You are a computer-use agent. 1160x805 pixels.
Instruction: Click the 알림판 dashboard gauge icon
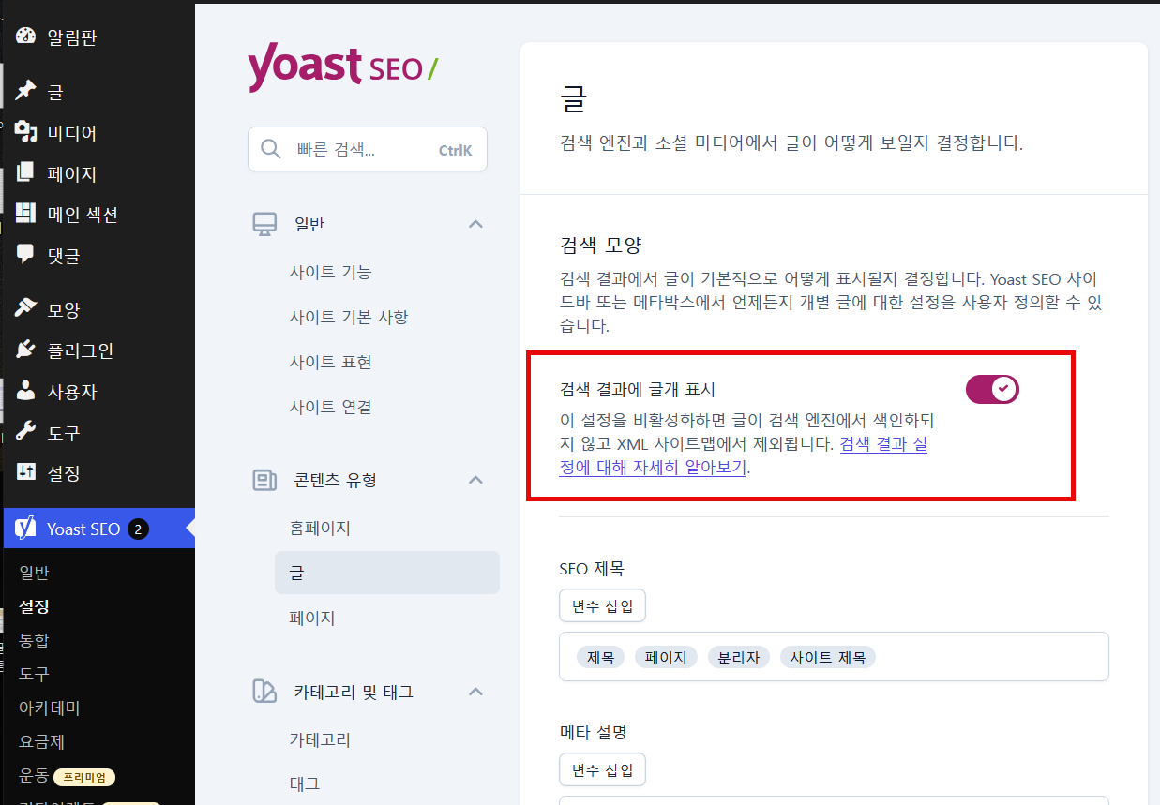(26, 37)
